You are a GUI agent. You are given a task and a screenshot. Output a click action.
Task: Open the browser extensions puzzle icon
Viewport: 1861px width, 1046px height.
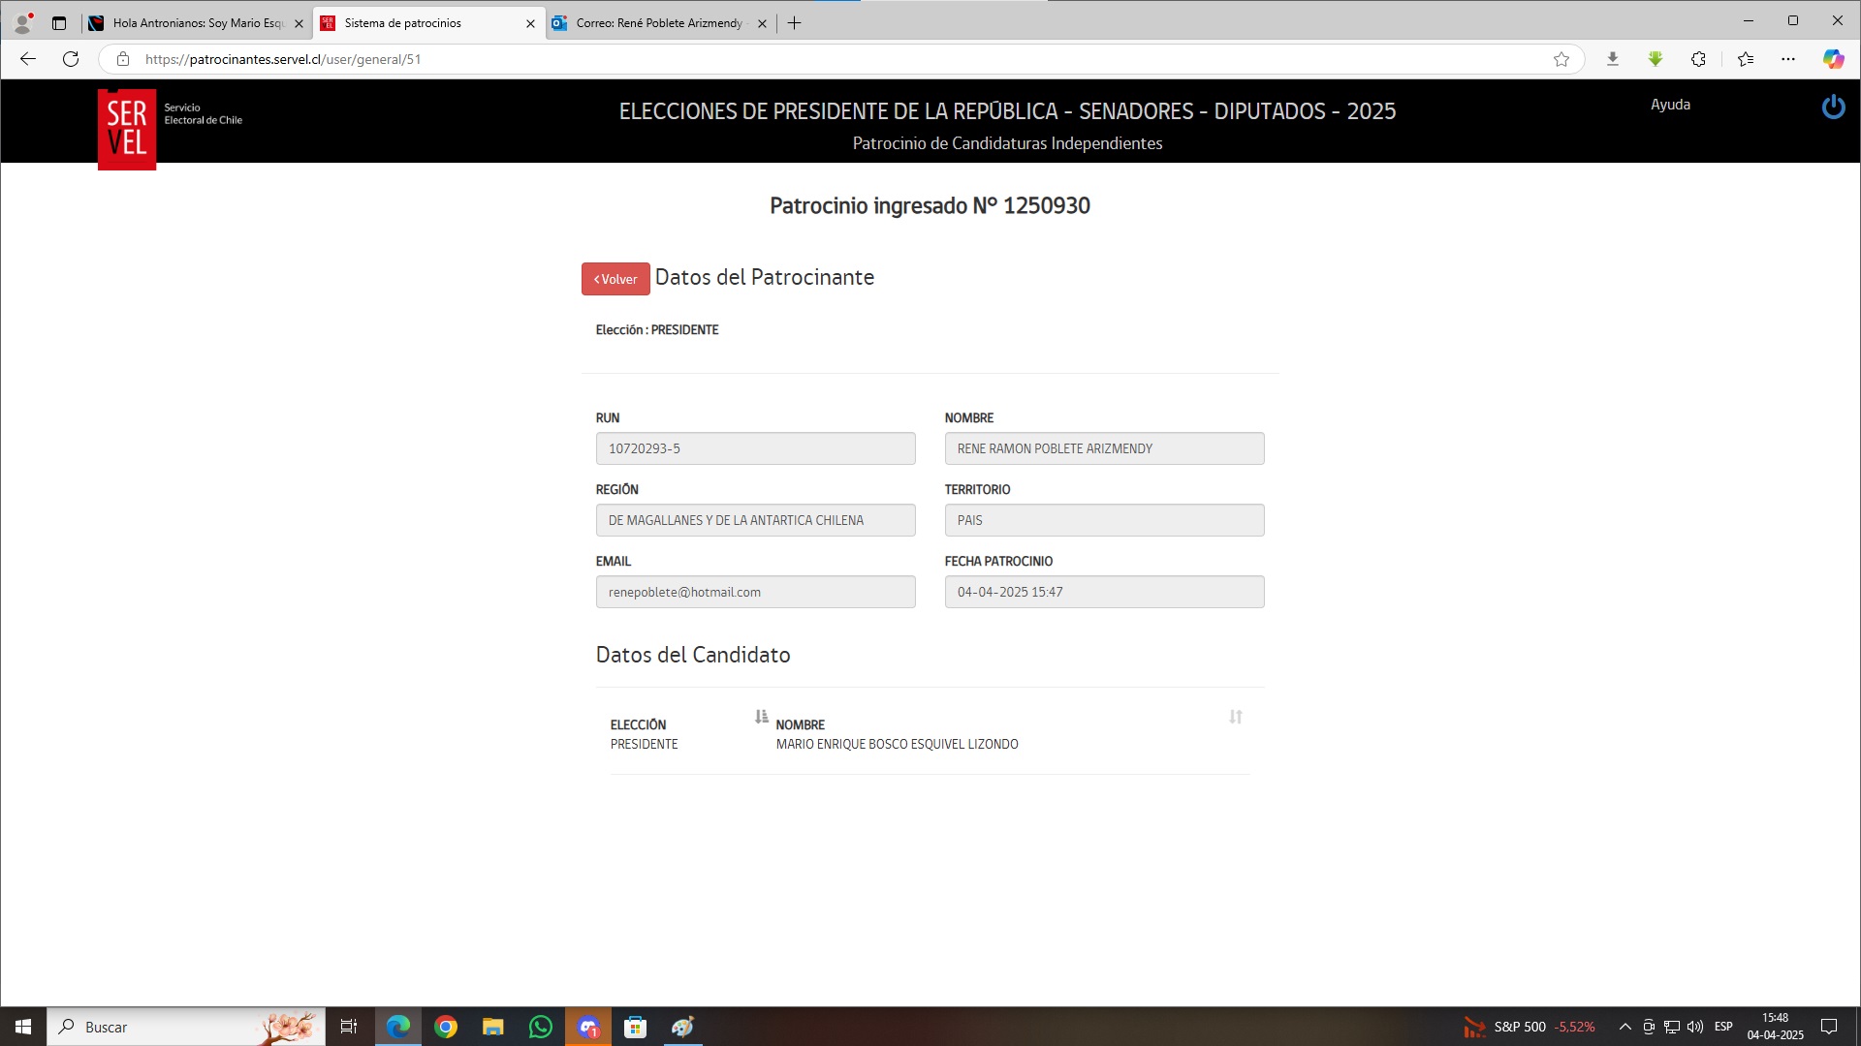1698,59
